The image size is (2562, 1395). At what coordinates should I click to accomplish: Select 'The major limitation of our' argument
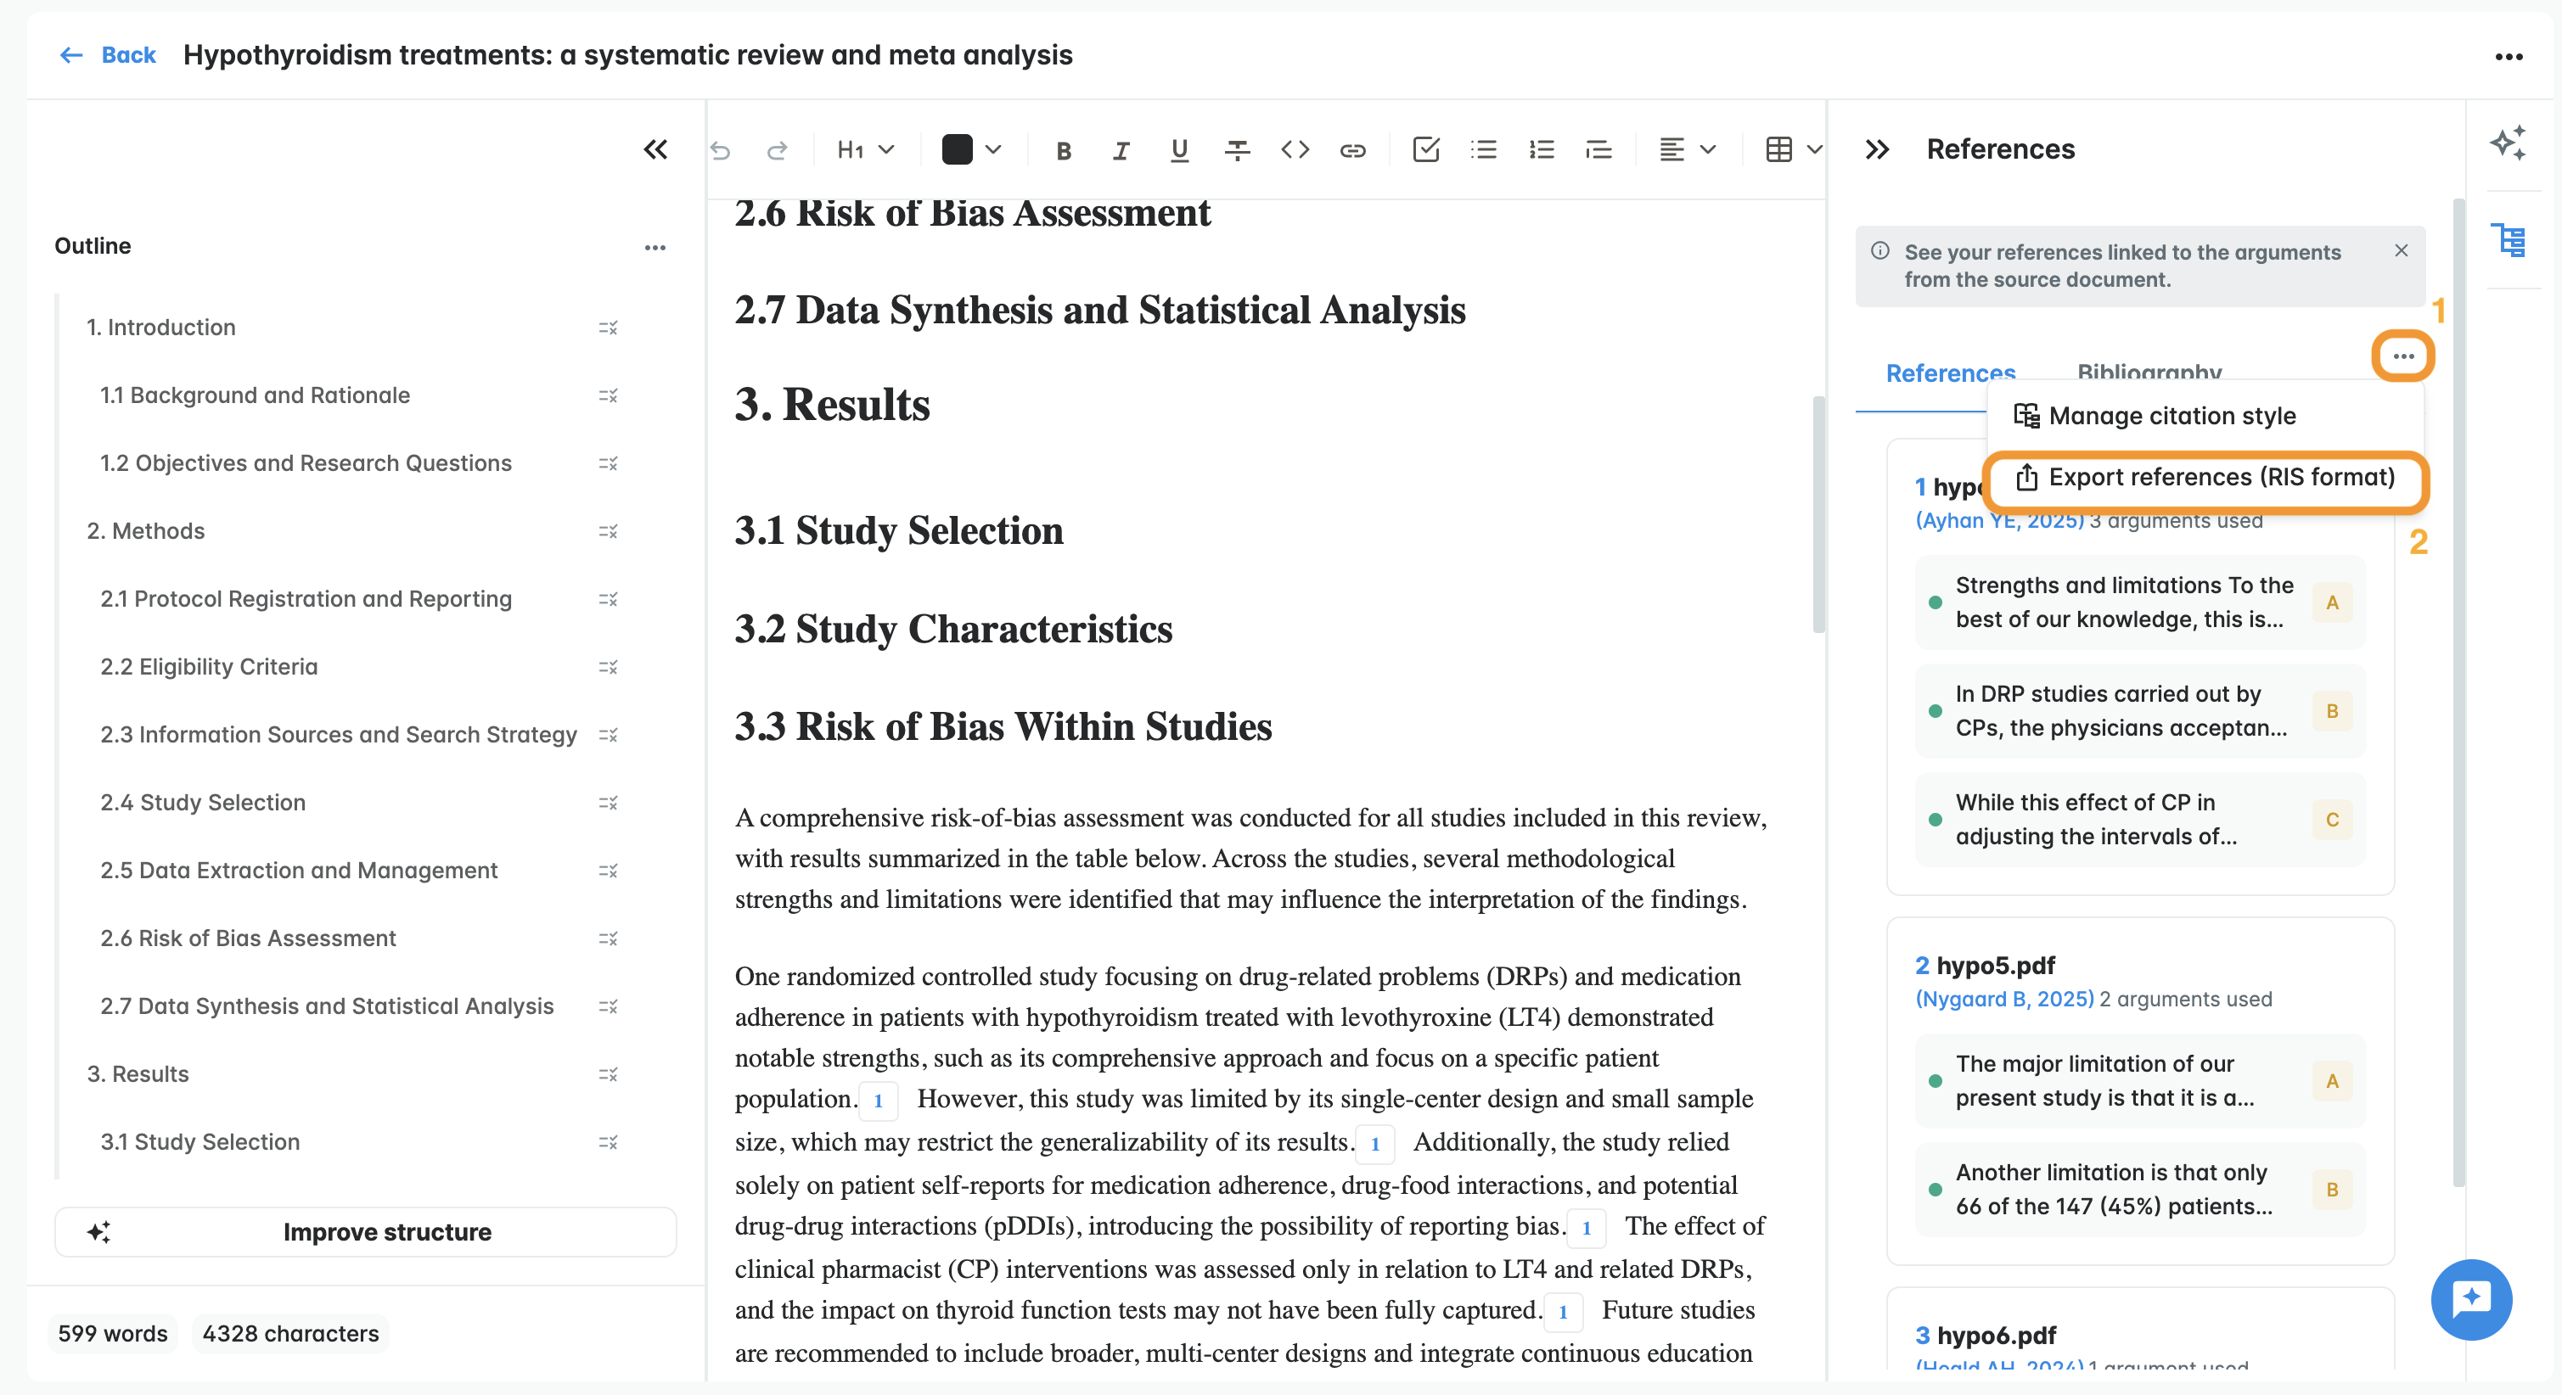[2140, 1081]
